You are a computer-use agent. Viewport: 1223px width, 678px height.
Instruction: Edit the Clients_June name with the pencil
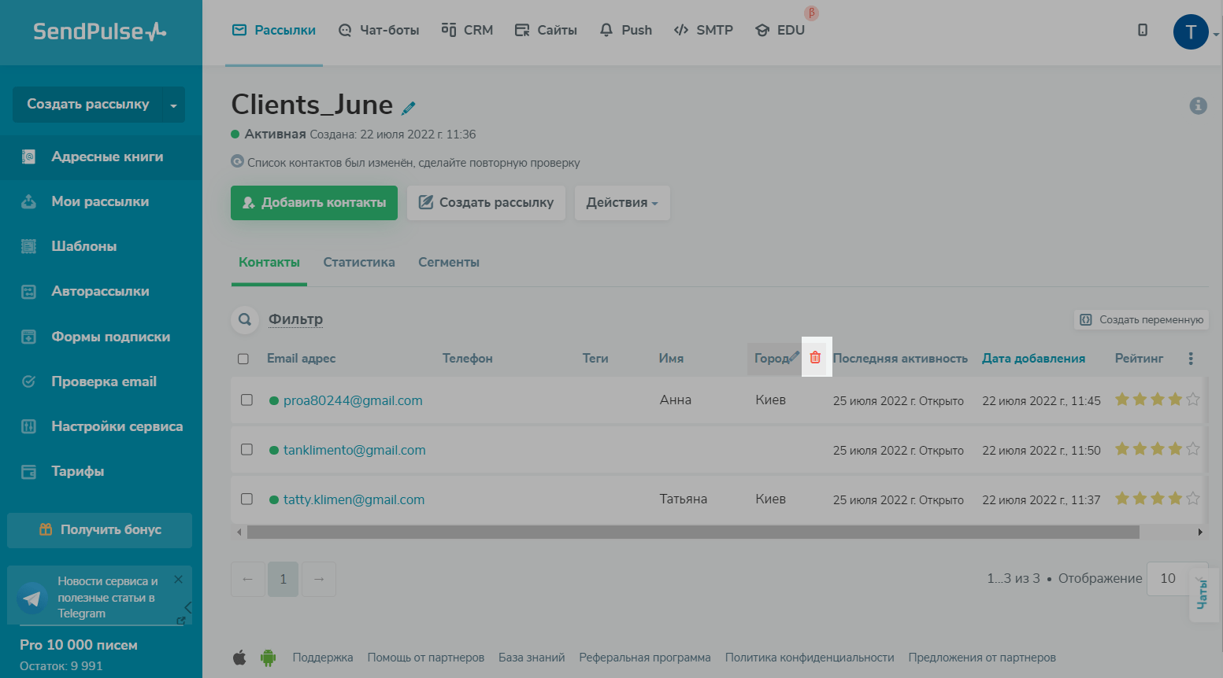point(409,108)
